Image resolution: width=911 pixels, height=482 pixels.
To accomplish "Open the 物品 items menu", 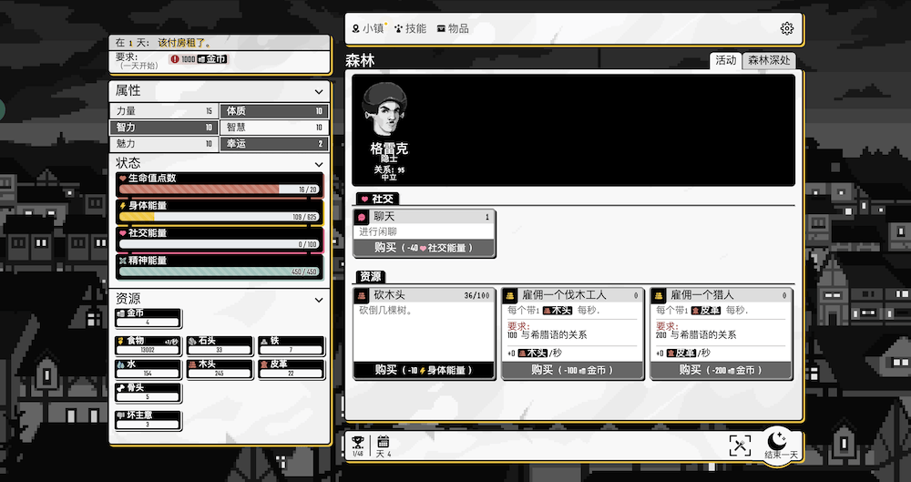I will [452, 28].
